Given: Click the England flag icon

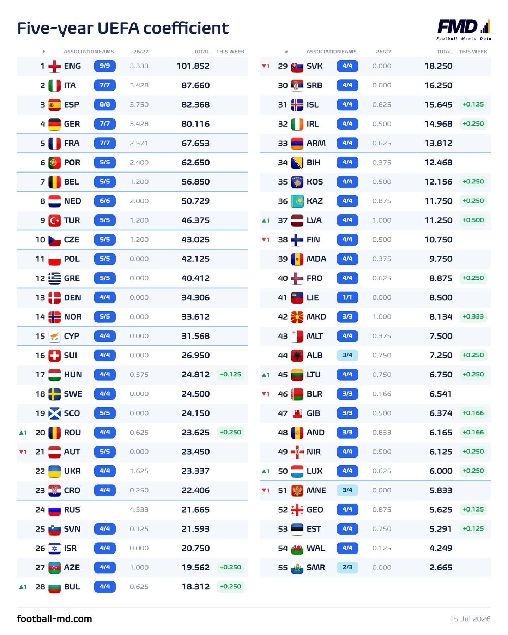Looking at the screenshot, I should (54, 66).
